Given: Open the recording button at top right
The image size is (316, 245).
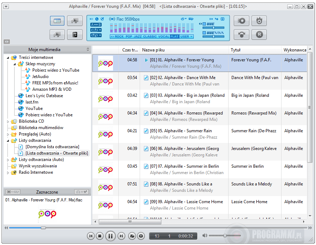Looking at the screenshot, I should click(x=241, y=21).
